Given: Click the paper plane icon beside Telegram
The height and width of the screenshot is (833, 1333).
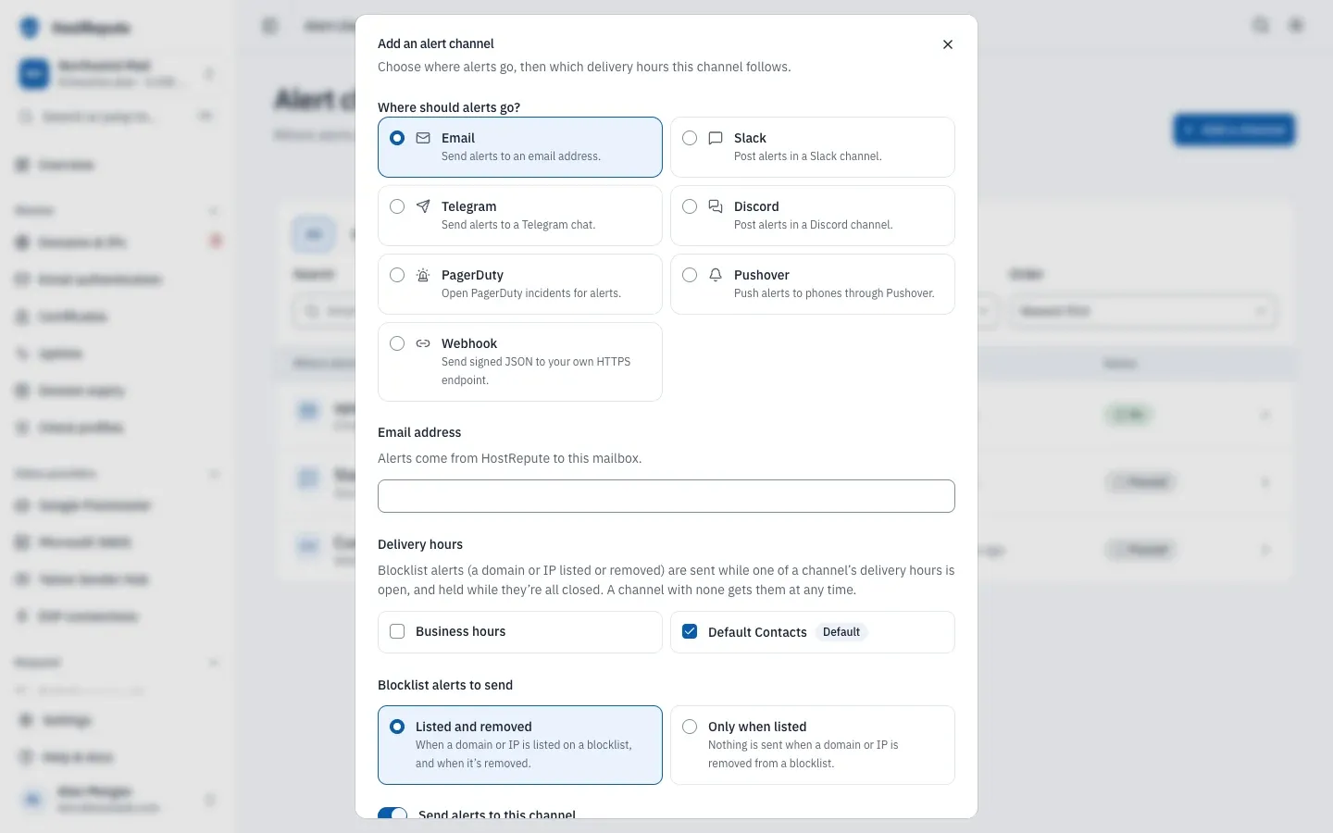Looking at the screenshot, I should pyautogui.click(x=423, y=206).
